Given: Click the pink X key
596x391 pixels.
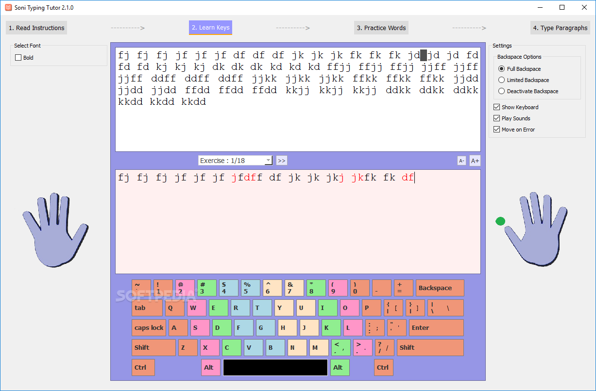Looking at the screenshot, I should (210, 347).
